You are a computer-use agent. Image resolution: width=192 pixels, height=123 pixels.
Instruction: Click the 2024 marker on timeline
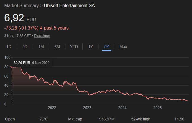(x=122, y=108)
